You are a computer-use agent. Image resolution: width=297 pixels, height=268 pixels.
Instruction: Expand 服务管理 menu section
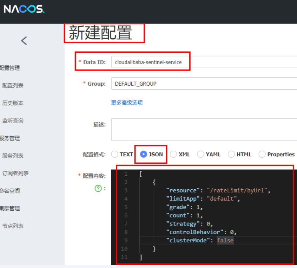pyautogui.click(x=10, y=138)
